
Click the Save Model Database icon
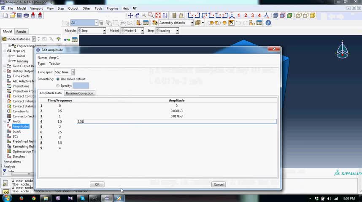pos(19,16)
